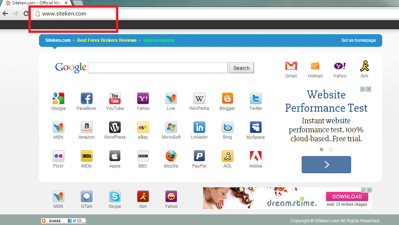Image resolution: width=399 pixels, height=225 pixels.
Task: Click the ad's next arrow button
Action: [326, 165]
